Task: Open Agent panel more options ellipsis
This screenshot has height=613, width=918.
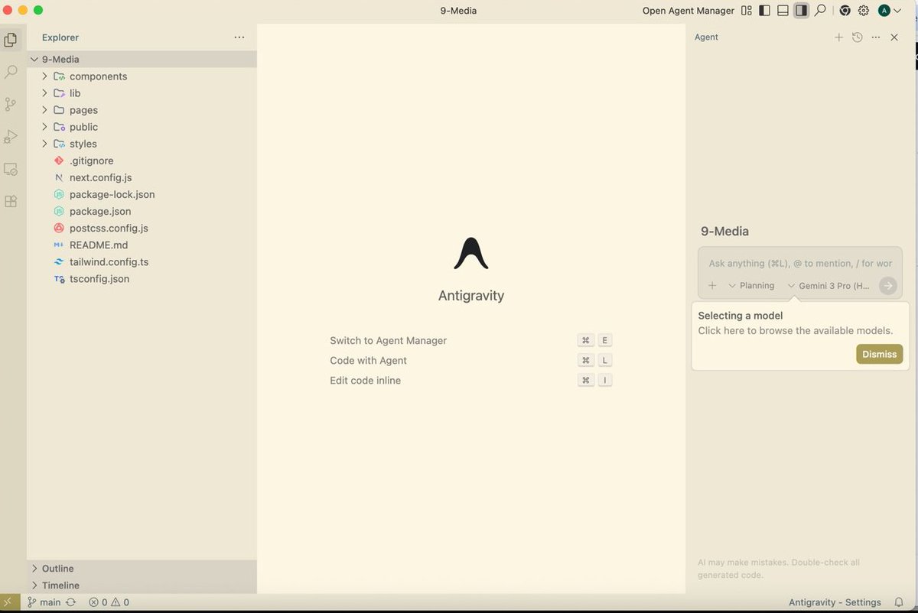Action: (875, 37)
